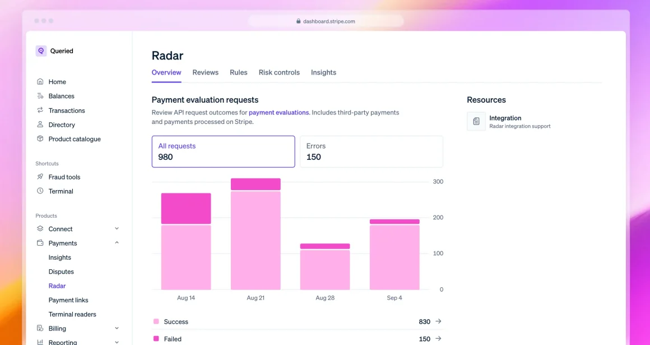The image size is (650, 345).
Task: Open Balances in the sidebar
Action: click(x=61, y=96)
